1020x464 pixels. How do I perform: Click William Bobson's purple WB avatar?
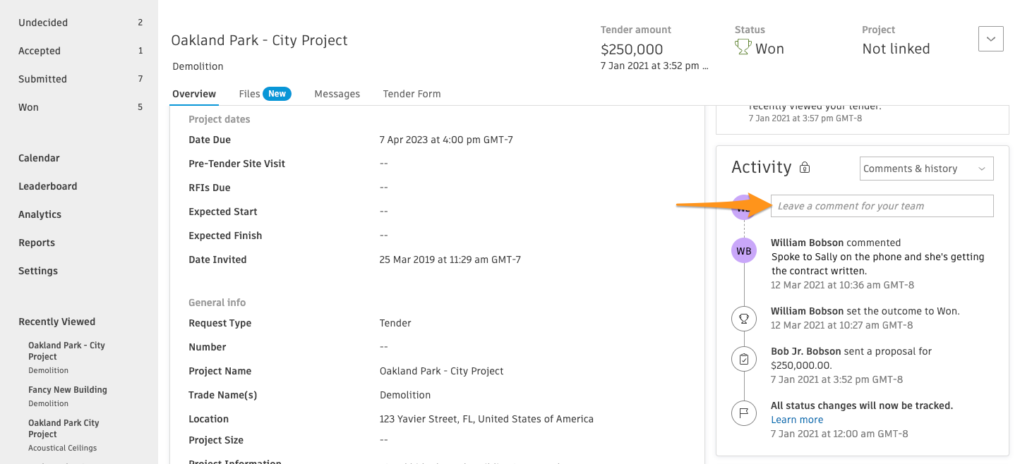[x=743, y=250]
